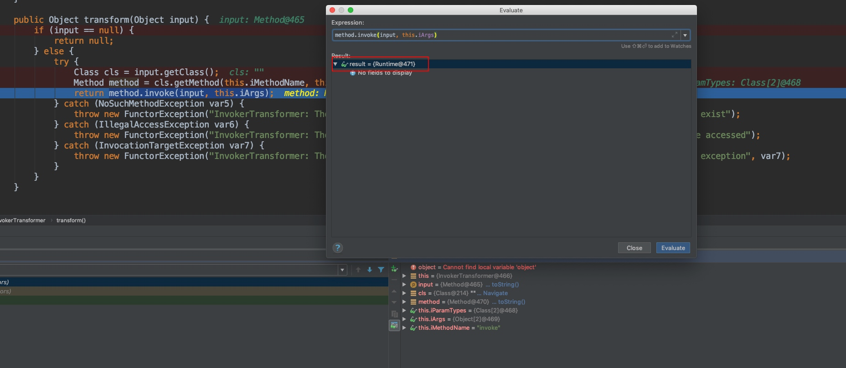Close the Evaluate window with red button
Screen dimensions: 846x368
tap(332, 10)
